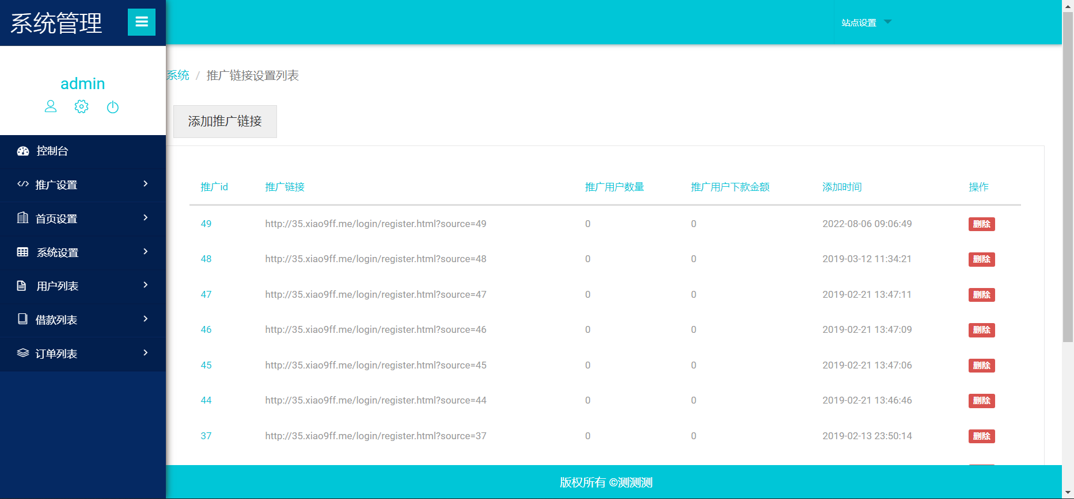Click the layers icon beside 订单列表

coord(23,353)
